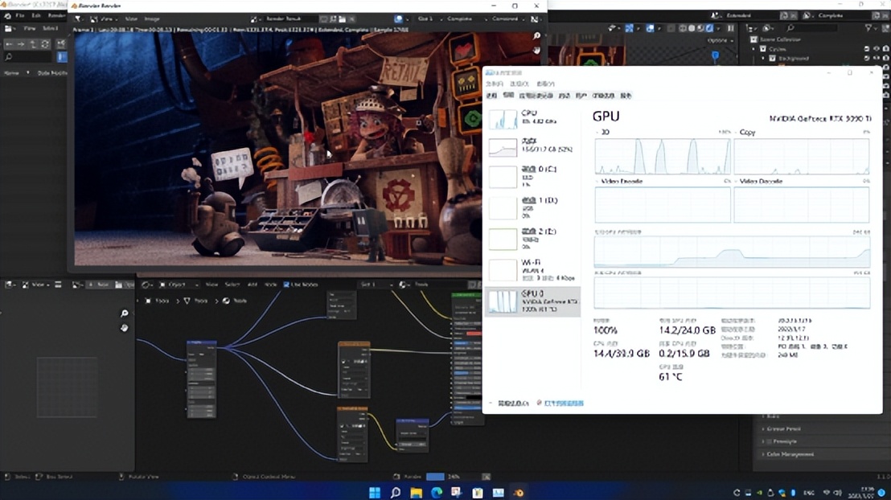
Task: Switch viewport to wireframe shading
Action: pyautogui.click(x=683, y=28)
